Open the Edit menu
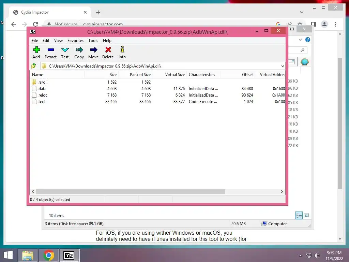The width and height of the screenshot is (349, 262). pos(46,41)
